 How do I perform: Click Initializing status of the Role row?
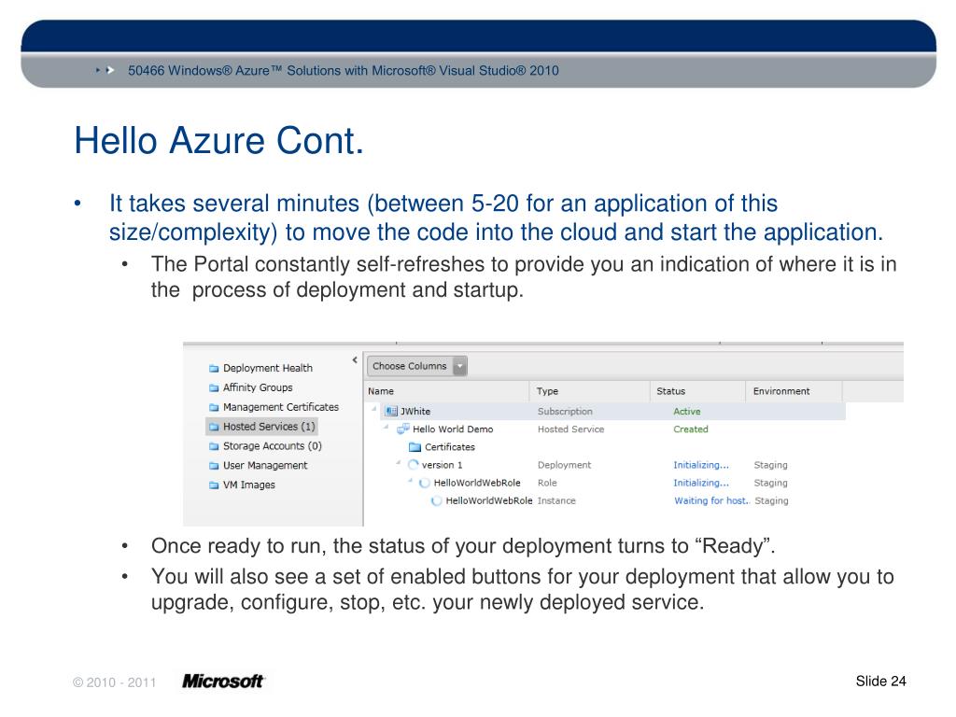tap(701, 483)
